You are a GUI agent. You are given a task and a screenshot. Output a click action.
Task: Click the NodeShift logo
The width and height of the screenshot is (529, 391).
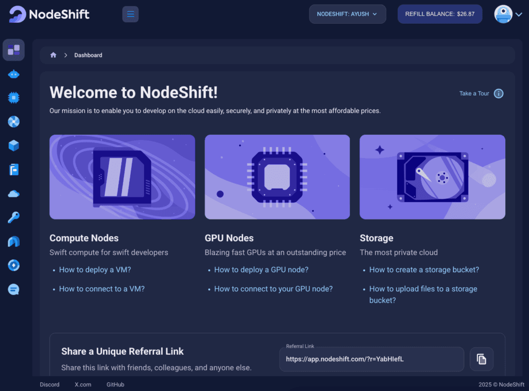coord(49,14)
